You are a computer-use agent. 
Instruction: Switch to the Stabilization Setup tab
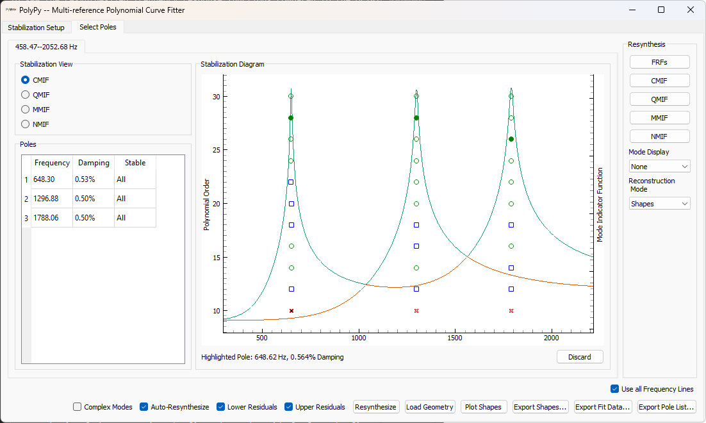[37, 28]
